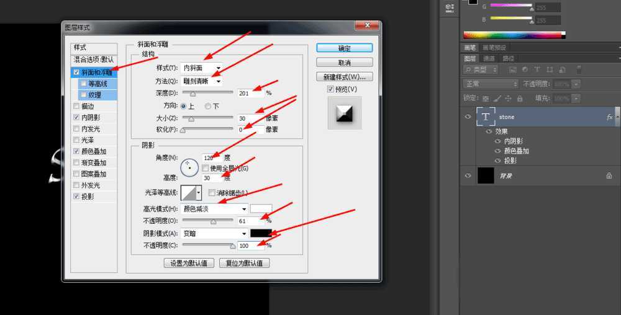Click the stone text layer thumbnail
The image size is (621, 315).
click(x=486, y=117)
